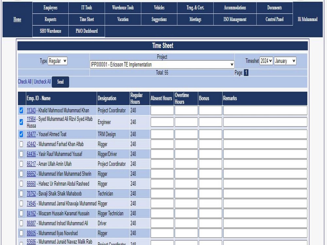Click the Uncheck All link
This screenshot has width=327, height=245.
click(42, 81)
